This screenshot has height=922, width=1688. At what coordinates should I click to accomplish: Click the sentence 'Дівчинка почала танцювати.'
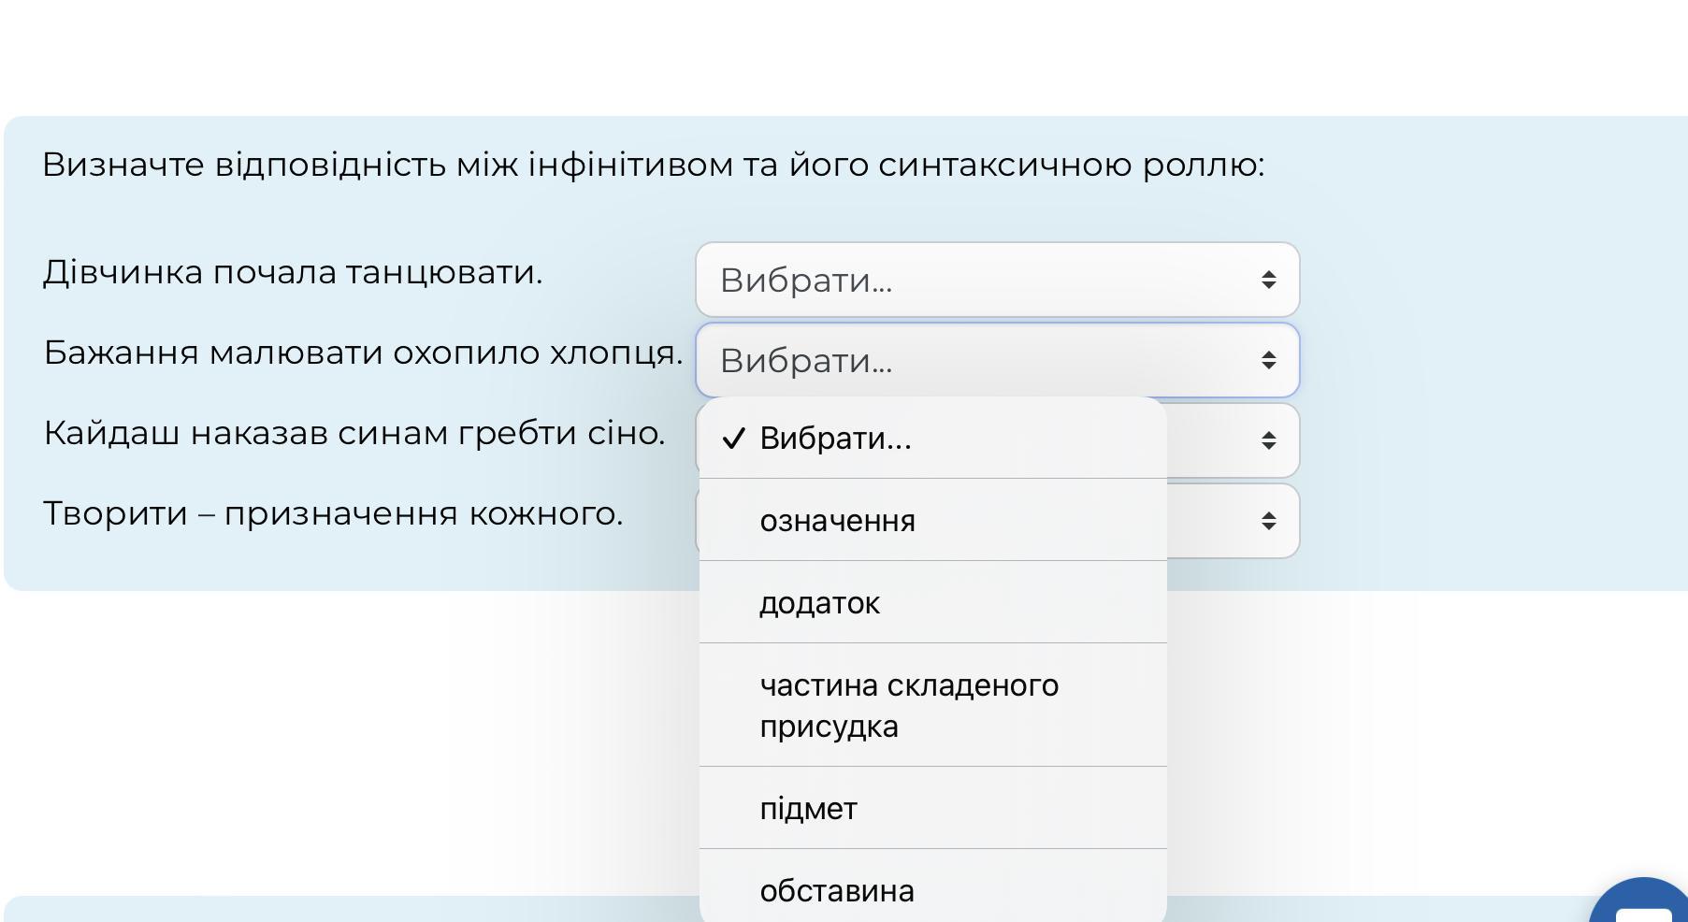click(x=293, y=272)
